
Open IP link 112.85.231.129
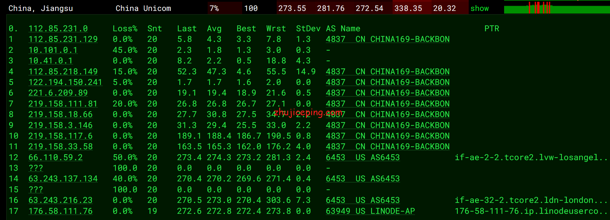63,39
